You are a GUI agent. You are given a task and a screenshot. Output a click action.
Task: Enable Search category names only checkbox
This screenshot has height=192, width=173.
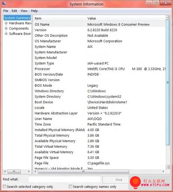point(71,186)
